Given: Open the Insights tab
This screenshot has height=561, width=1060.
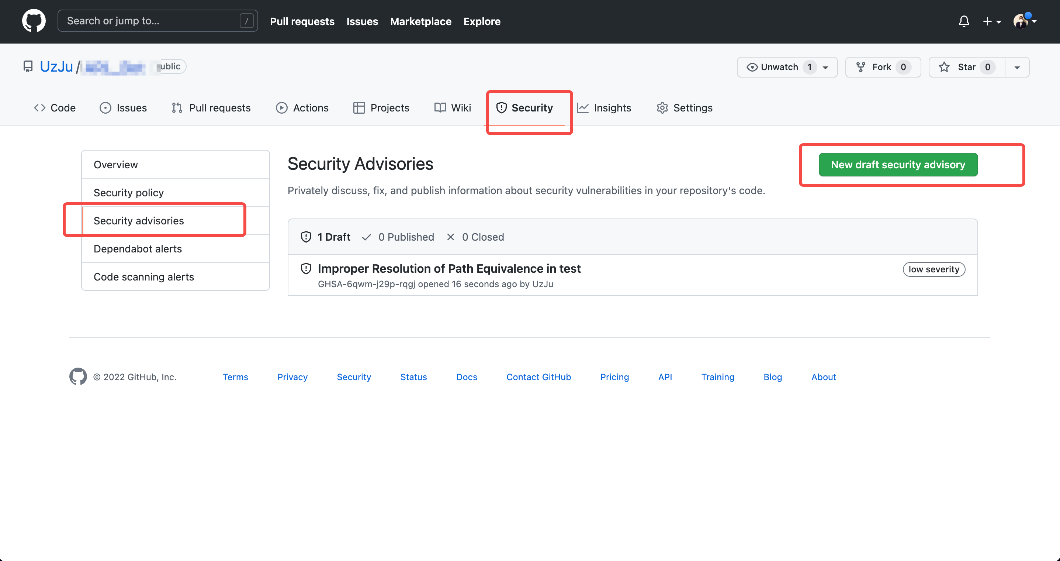Looking at the screenshot, I should click(x=604, y=107).
